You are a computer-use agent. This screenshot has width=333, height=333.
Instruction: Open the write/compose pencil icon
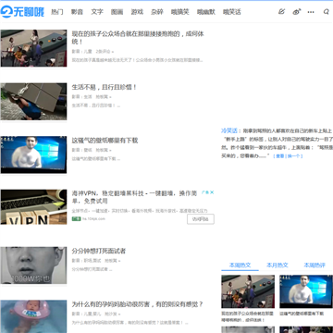(281, 12)
